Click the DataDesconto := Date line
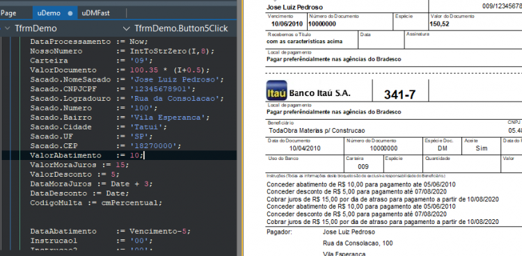Image resolution: width=522 pixels, height=256 pixels. [x=79, y=193]
